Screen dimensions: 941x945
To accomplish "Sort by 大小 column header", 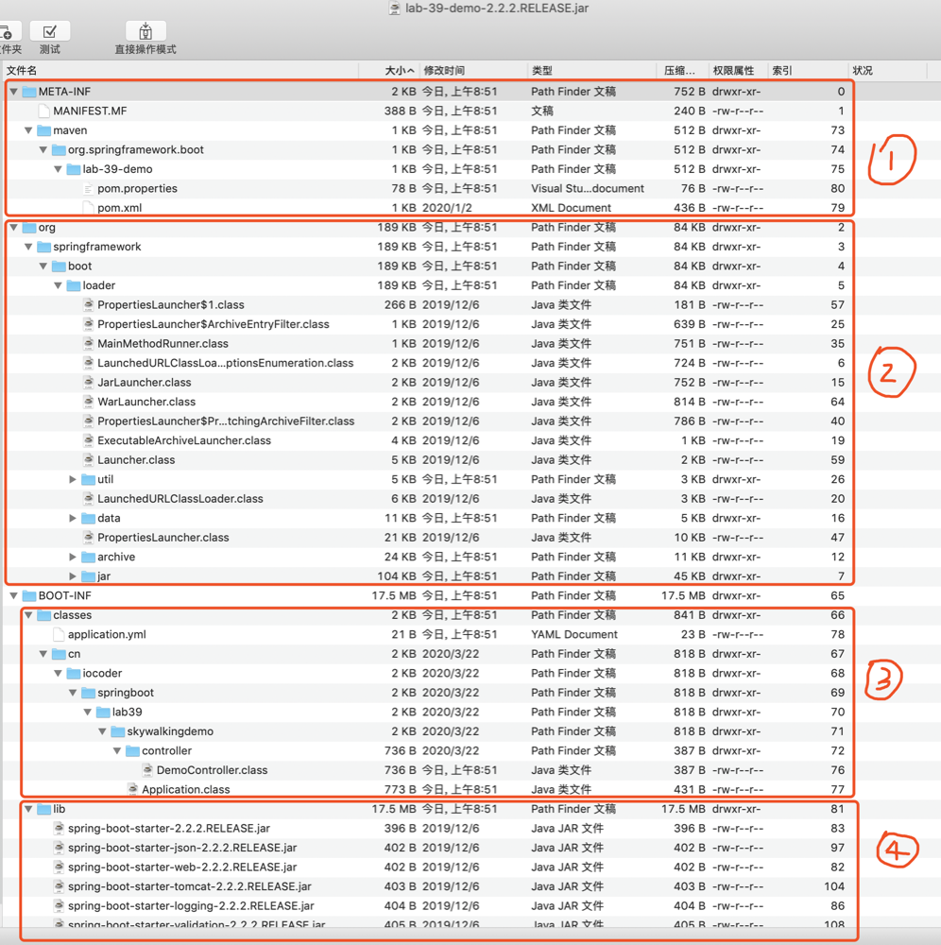I will coord(397,71).
